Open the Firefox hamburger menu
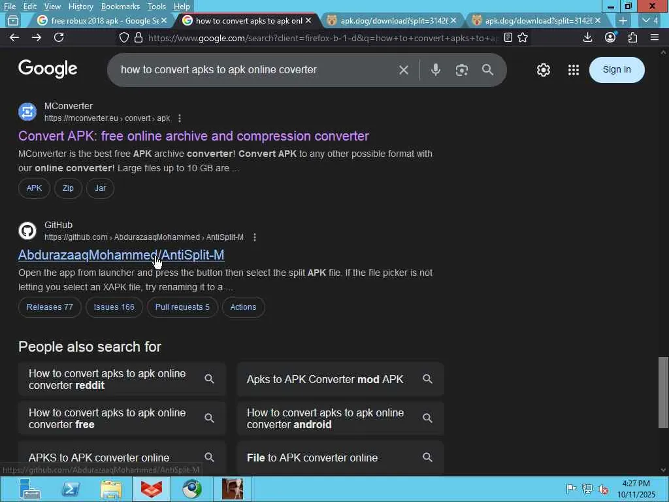Image resolution: width=669 pixels, height=502 pixels. click(x=655, y=37)
